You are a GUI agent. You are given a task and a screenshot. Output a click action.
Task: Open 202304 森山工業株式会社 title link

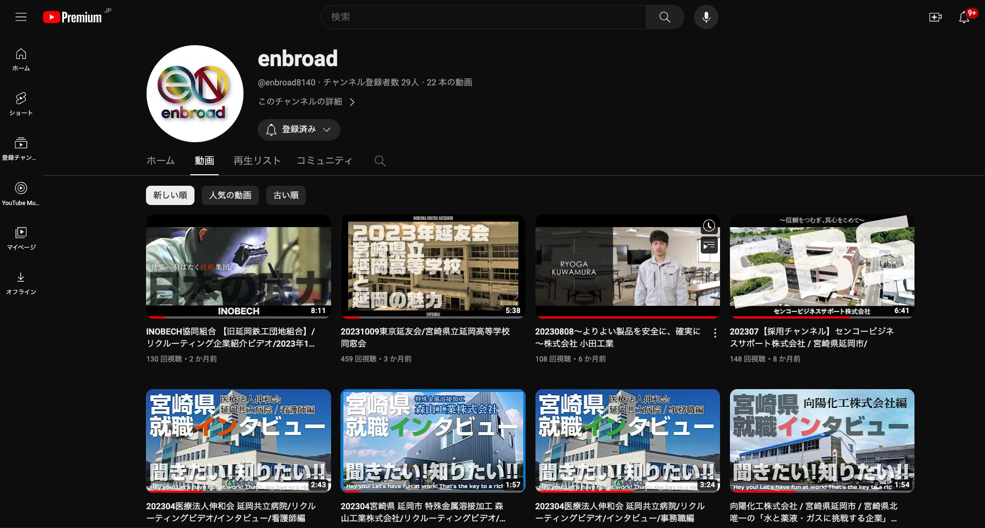(423, 512)
